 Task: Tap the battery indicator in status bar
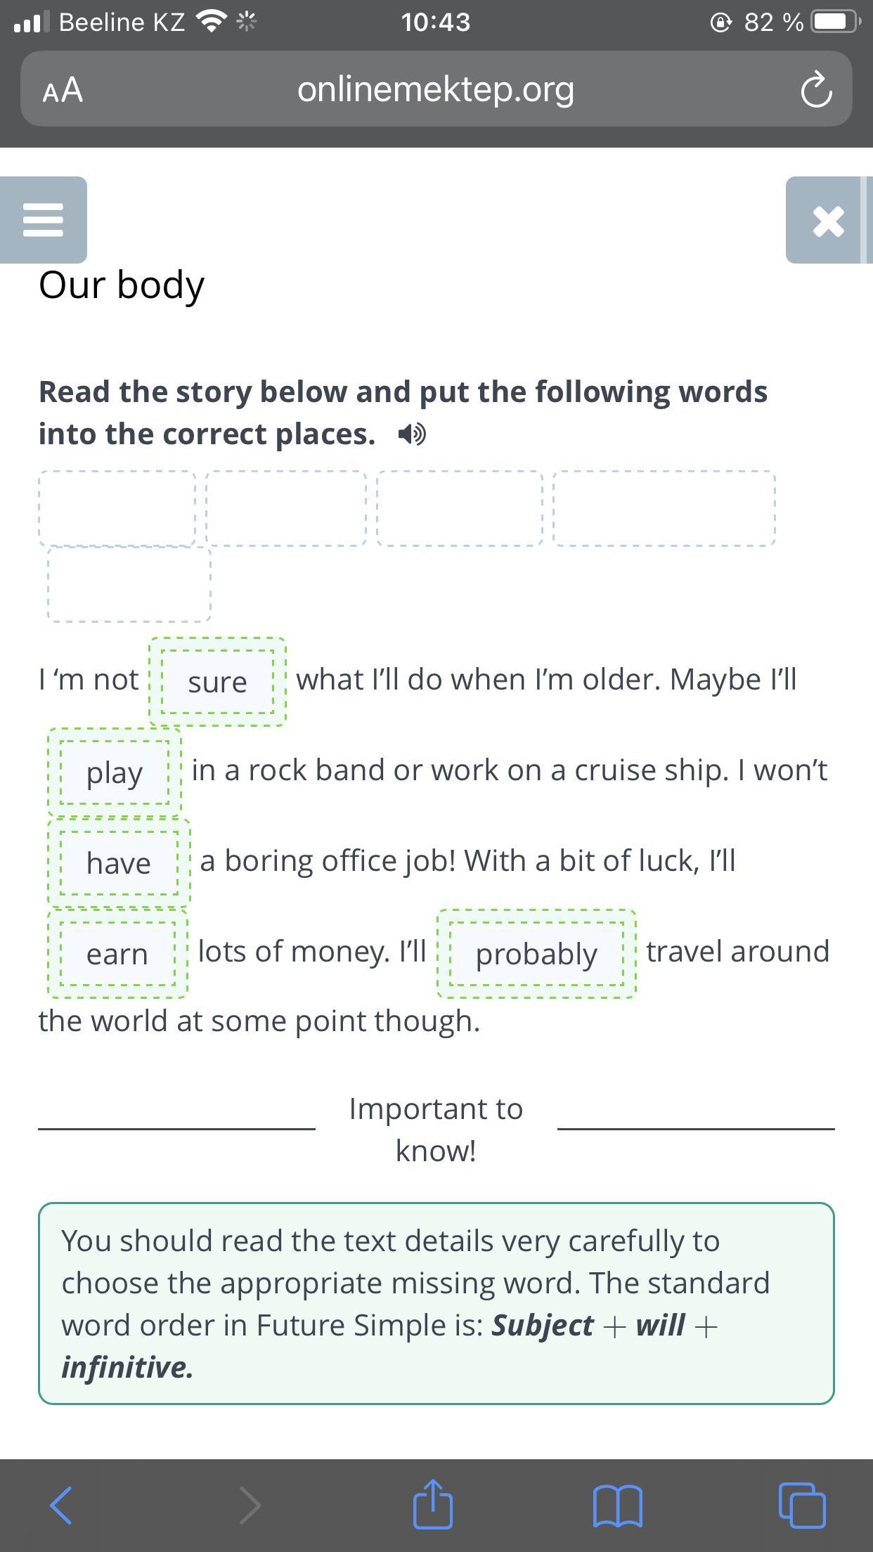(834, 22)
